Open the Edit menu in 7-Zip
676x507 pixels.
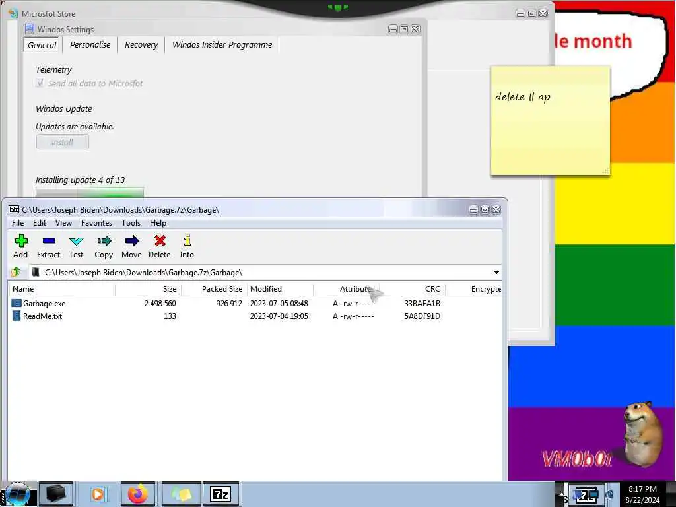tap(39, 223)
